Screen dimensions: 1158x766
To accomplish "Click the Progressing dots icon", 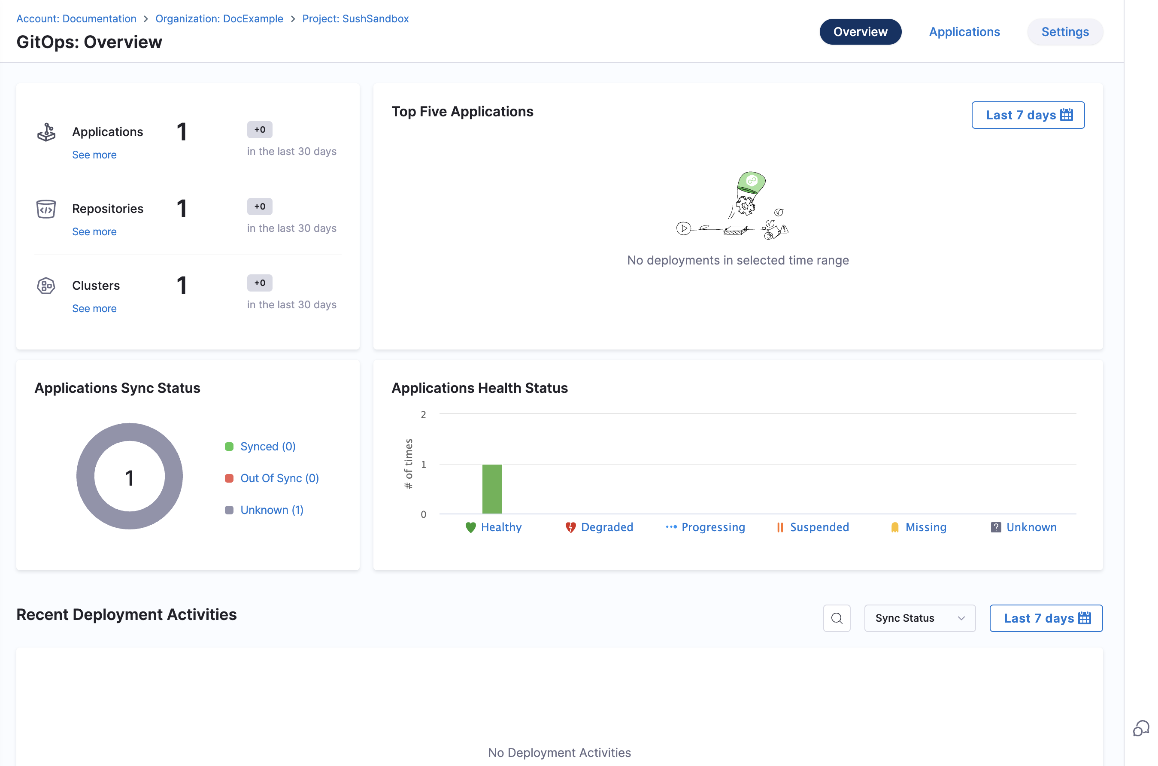I will click(x=671, y=526).
